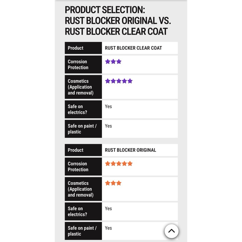This screenshot has width=242, height=242.
Task: Click the purple corrosion protection stars
Action: point(113,62)
